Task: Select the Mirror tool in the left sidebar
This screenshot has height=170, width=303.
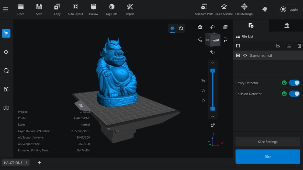Action: click(x=6, y=108)
